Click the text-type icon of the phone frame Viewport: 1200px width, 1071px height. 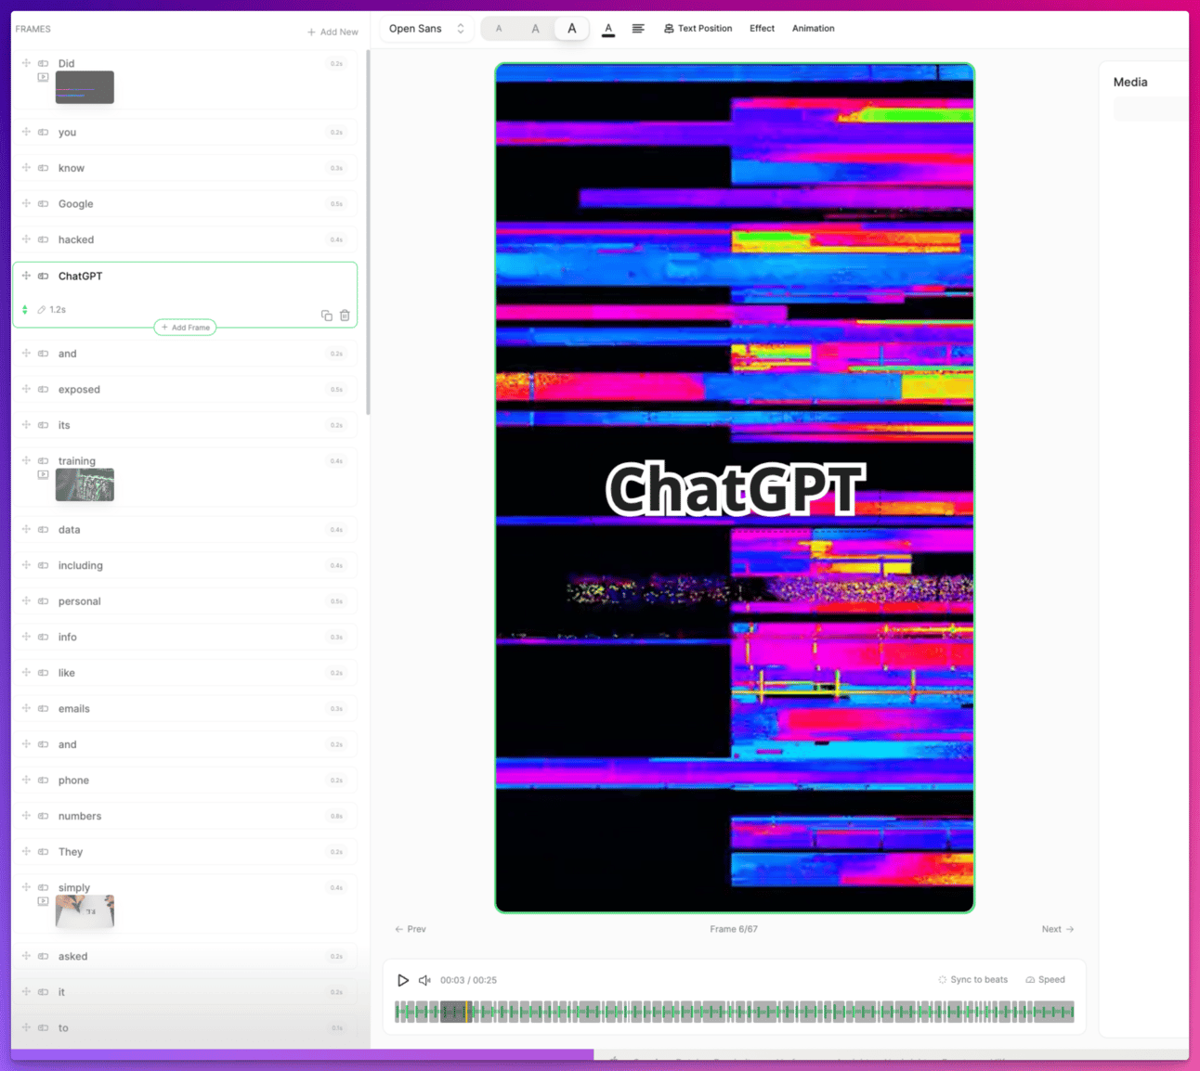(x=43, y=781)
